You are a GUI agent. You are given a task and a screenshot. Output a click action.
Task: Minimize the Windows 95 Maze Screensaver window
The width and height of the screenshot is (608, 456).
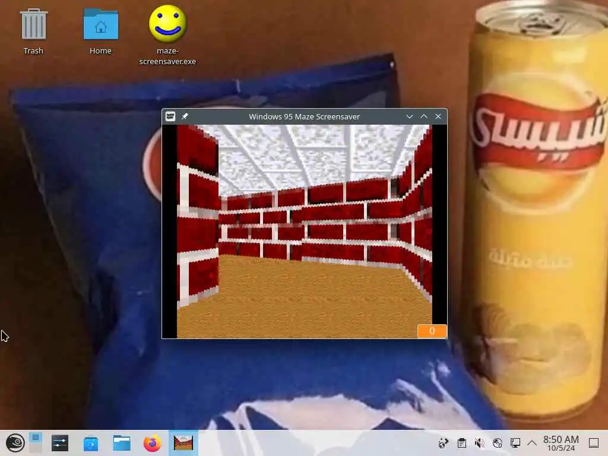tap(410, 116)
